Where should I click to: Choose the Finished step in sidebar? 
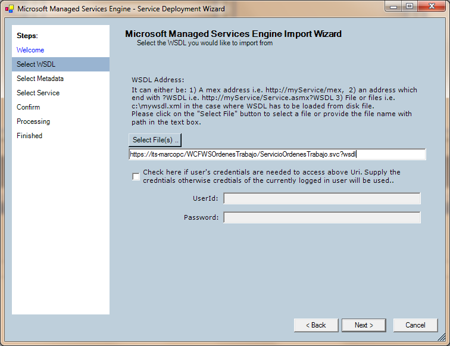coord(29,136)
